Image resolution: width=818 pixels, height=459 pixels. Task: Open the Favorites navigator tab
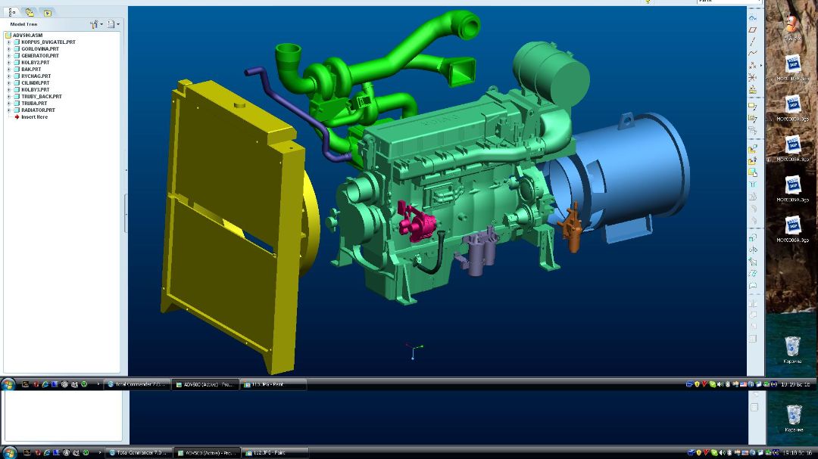coord(47,12)
